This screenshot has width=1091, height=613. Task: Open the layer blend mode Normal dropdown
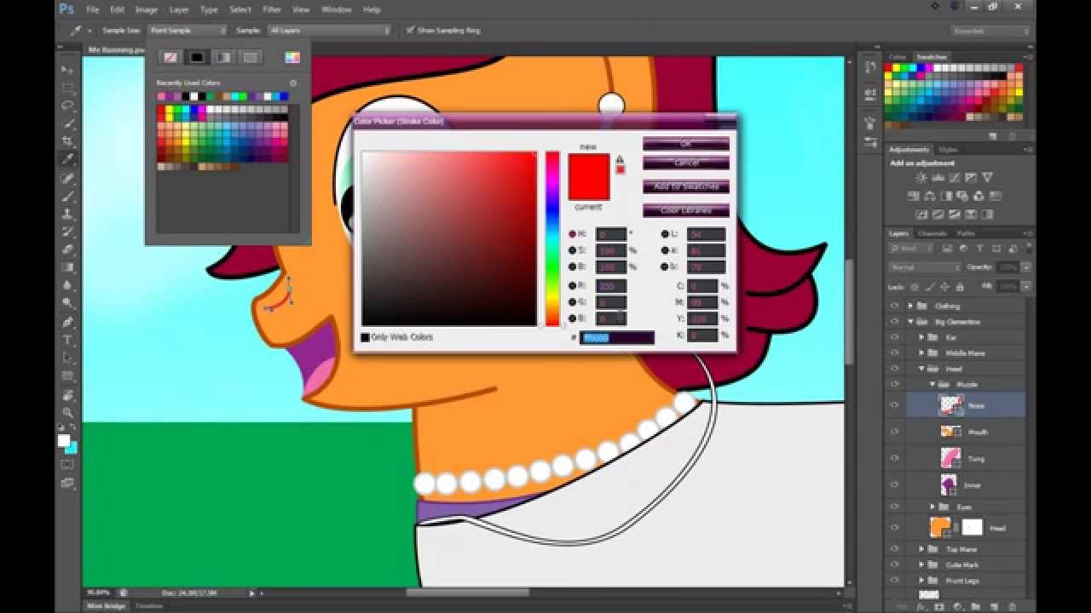coord(925,266)
